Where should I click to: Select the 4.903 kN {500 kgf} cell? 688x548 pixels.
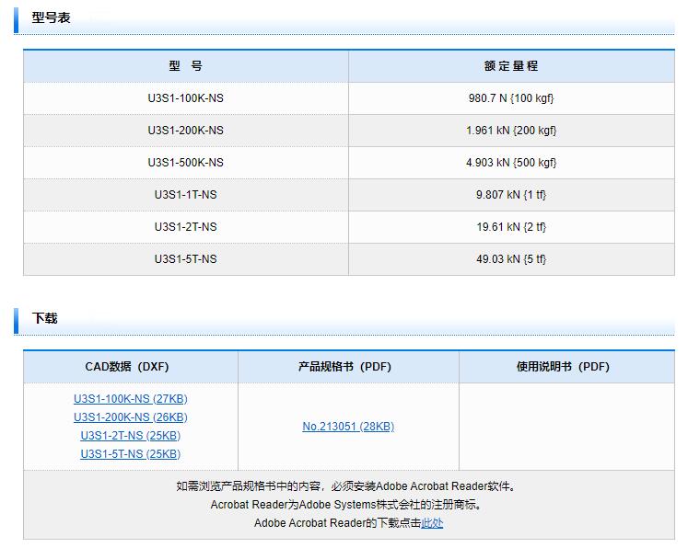[511, 163]
